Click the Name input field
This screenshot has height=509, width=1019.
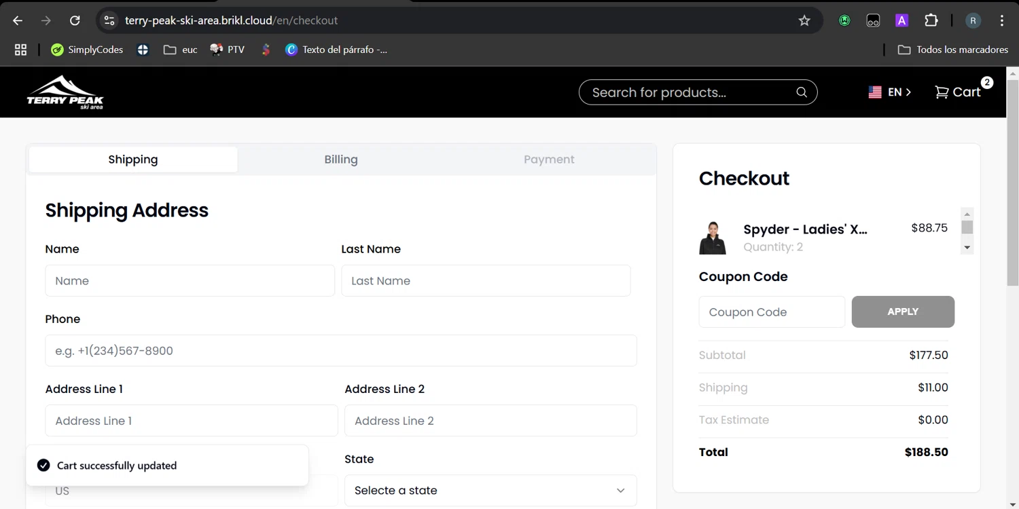190,280
